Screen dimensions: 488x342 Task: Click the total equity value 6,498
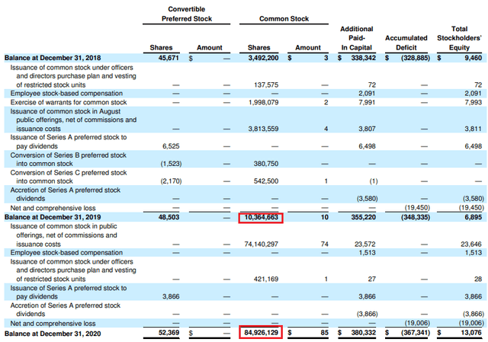pos(473,146)
